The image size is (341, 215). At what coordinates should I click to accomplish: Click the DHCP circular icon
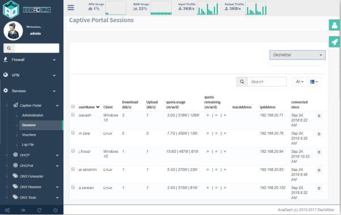15,154
